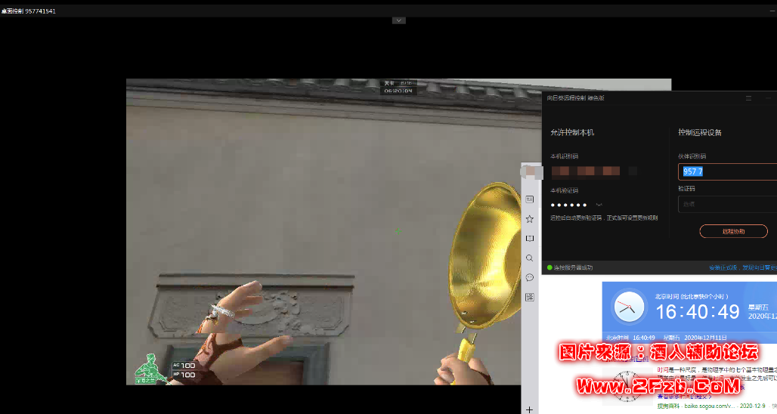Open the news feed icon in browser sidebar
The image size is (777, 414).
(530, 199)
